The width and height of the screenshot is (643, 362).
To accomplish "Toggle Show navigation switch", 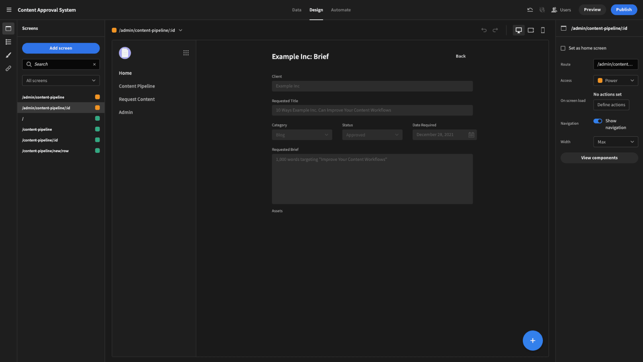I will (598, 121).
